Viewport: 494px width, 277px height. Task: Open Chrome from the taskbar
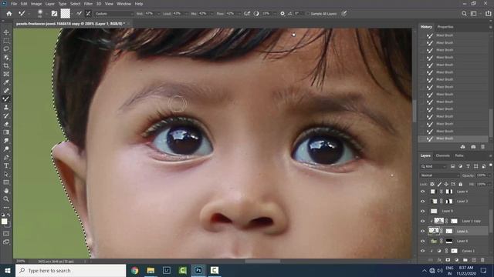pos(135,270)
